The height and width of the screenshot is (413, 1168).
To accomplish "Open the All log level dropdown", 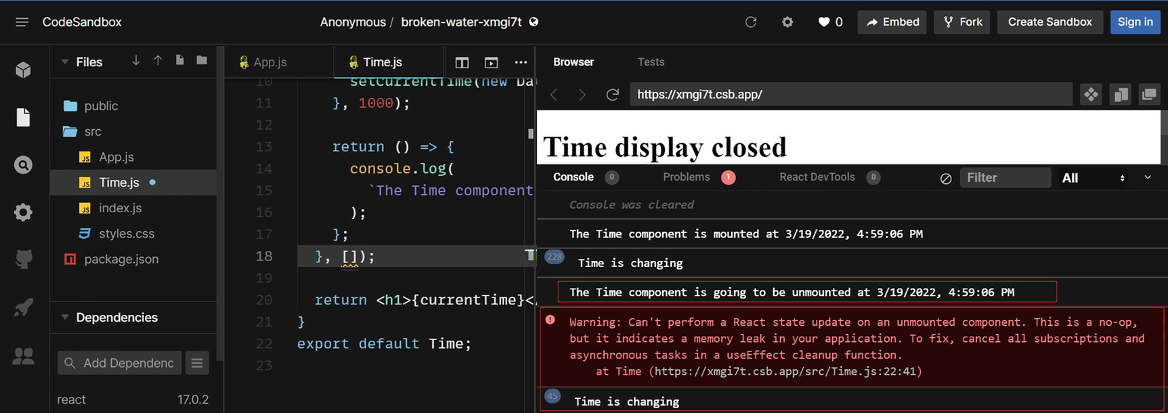I will [x=1093, y=178].
